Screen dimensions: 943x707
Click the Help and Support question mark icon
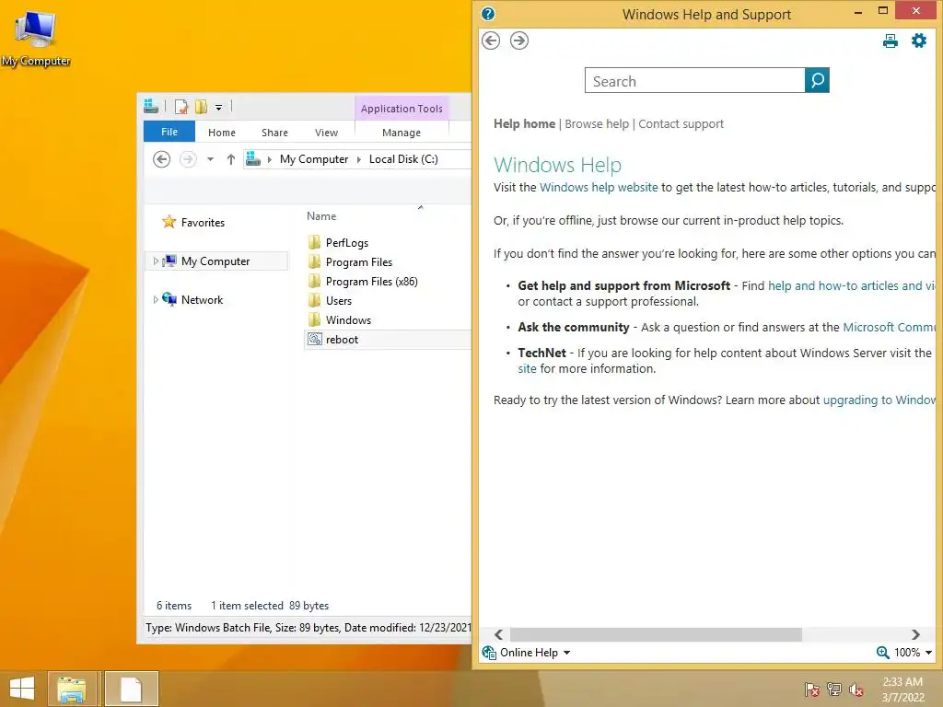488,14
